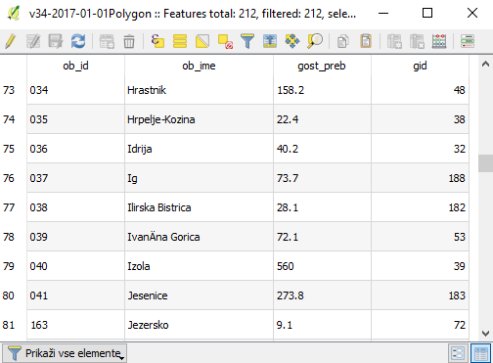Open the field calculator icon

pos(439,41)
